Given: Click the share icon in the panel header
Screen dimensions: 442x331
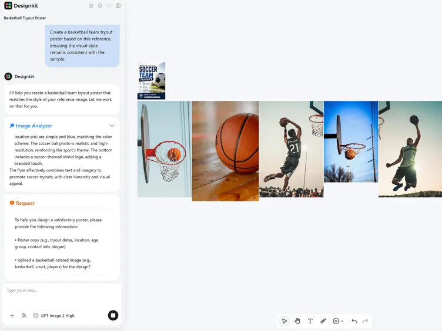Looking at the screenshot, I should (x=109, y=6).
